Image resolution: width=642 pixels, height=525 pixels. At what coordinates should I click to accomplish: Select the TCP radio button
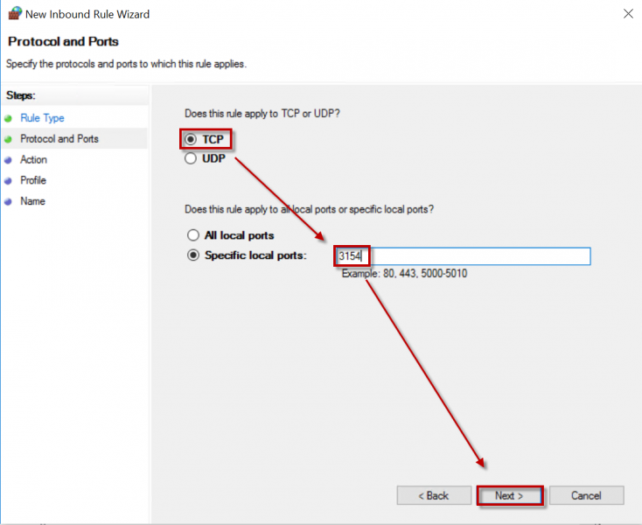(x=192, y=140)
